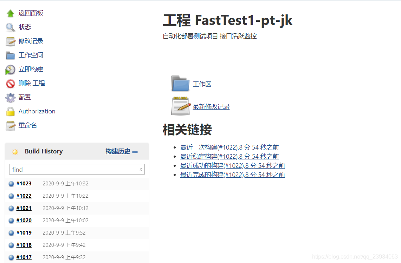The width and height of the screenshot is (401, 263).
Task: Open 工作空间 in the sidebar
Action: click(x=31, y=55)
